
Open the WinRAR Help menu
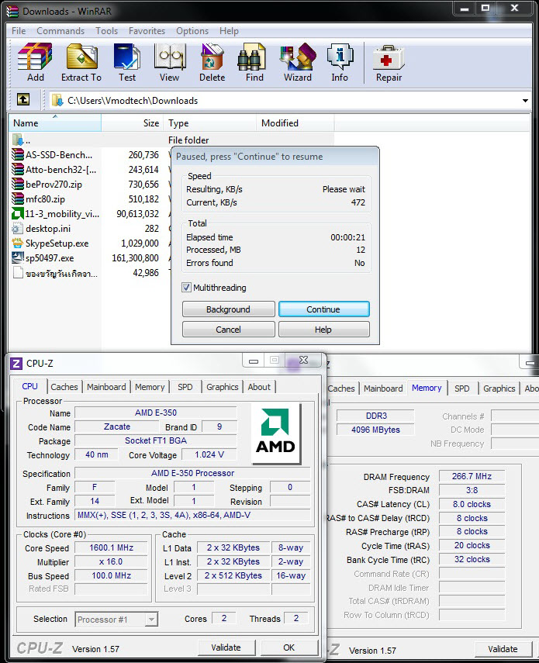pos(229,31)
